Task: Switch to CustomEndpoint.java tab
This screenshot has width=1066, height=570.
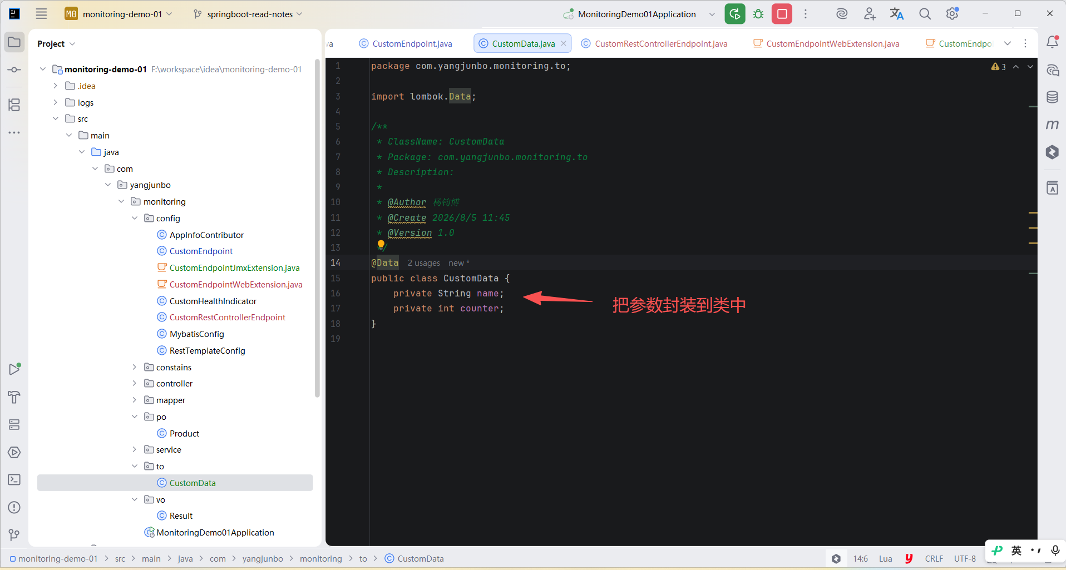Action: (x=406, y=43)
